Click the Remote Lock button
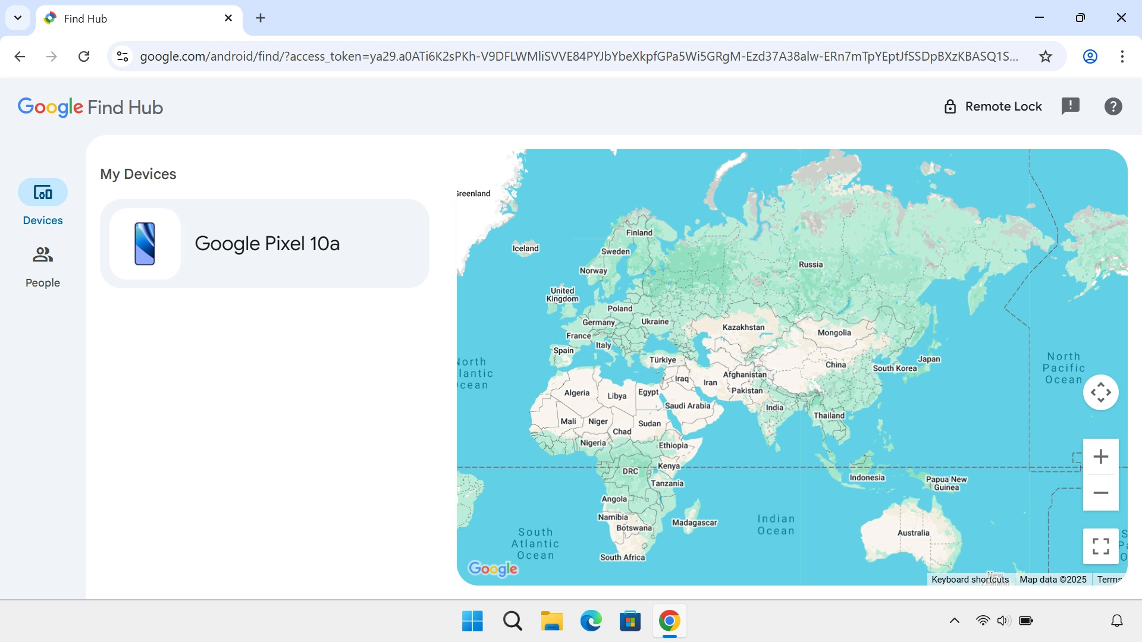This screenshot has height=642, width=1142. 993,106
